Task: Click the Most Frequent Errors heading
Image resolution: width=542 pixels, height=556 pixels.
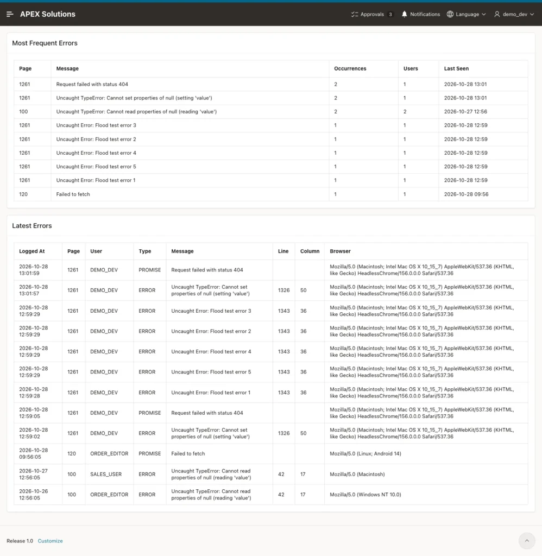Action: (x=45, y=43)
